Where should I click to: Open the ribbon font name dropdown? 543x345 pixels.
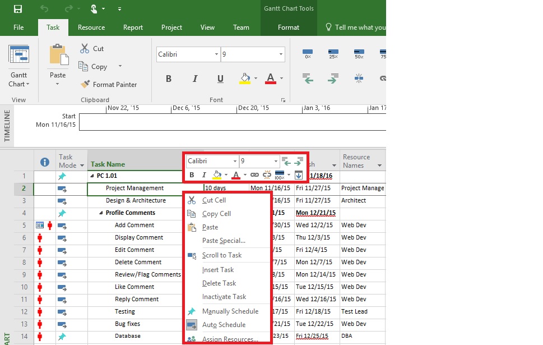[216, 54]
